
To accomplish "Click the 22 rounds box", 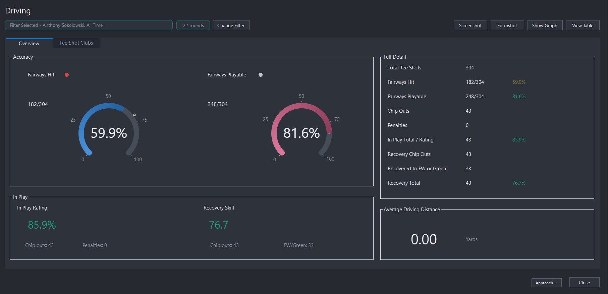I will tap(193, 25).
